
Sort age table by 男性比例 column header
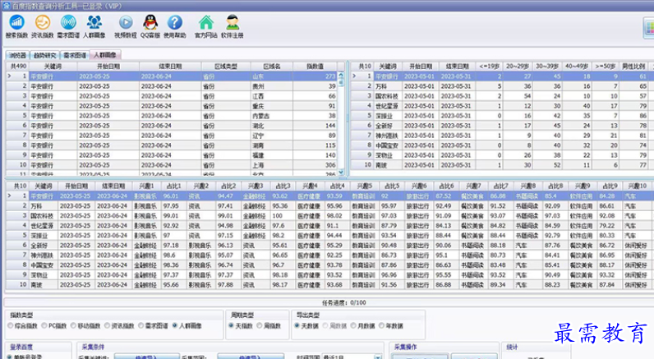(x=633, y=67)
